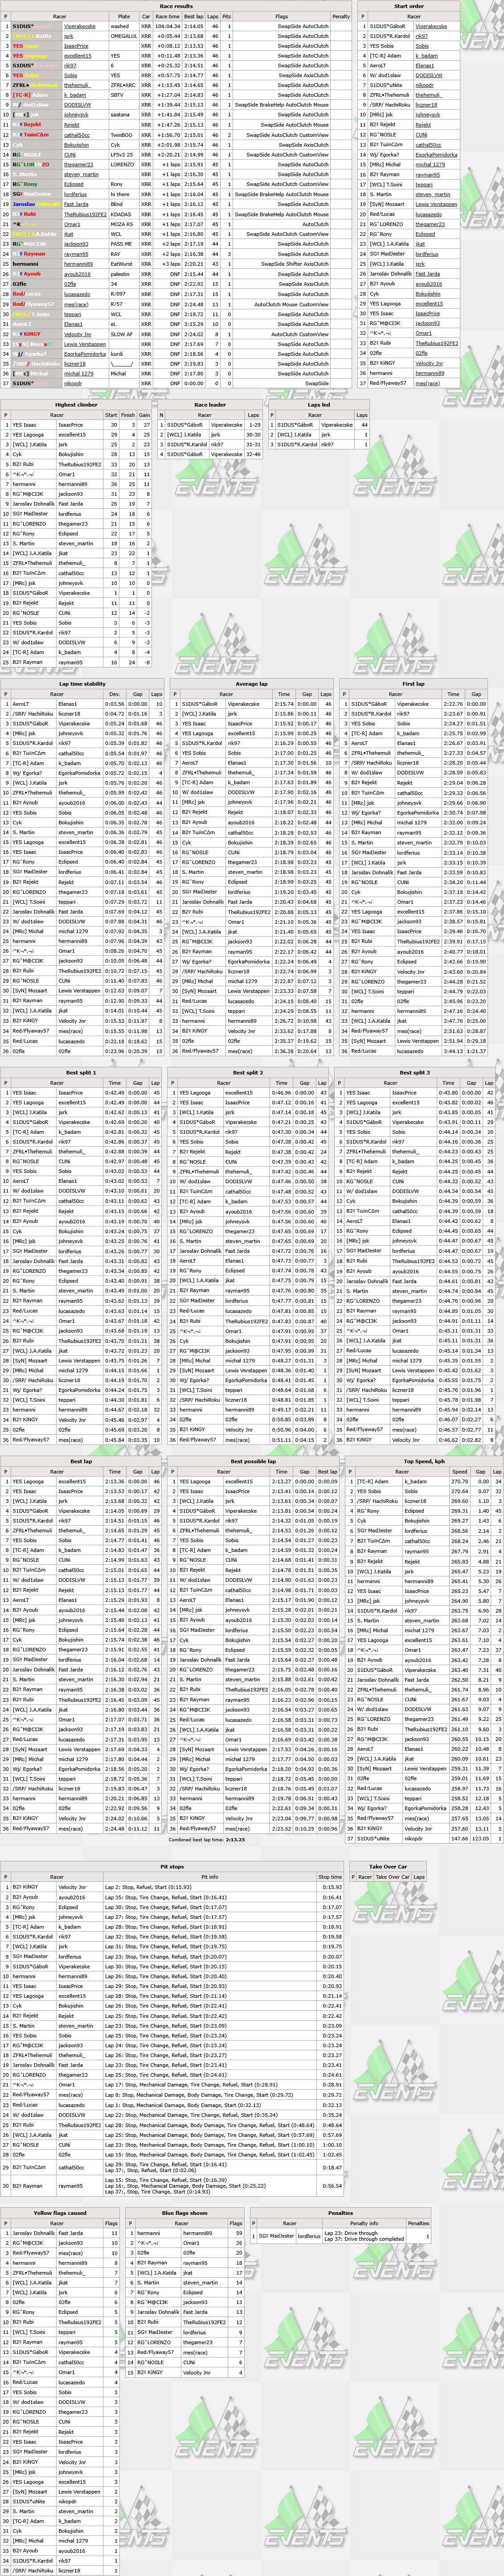Image resolution: width=504 pixels, height=2576 pixels.
Task: Open k_badam link in Start order table
Action: 427,56
